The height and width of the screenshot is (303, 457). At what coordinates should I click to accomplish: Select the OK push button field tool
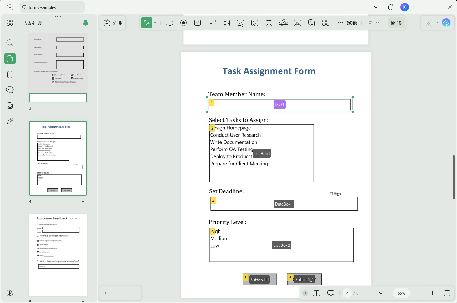(x=240, y=23)
